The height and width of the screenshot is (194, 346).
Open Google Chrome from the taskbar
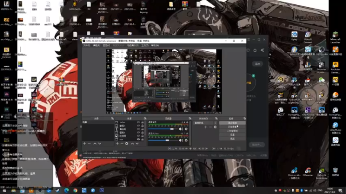[x=75, y=191]
